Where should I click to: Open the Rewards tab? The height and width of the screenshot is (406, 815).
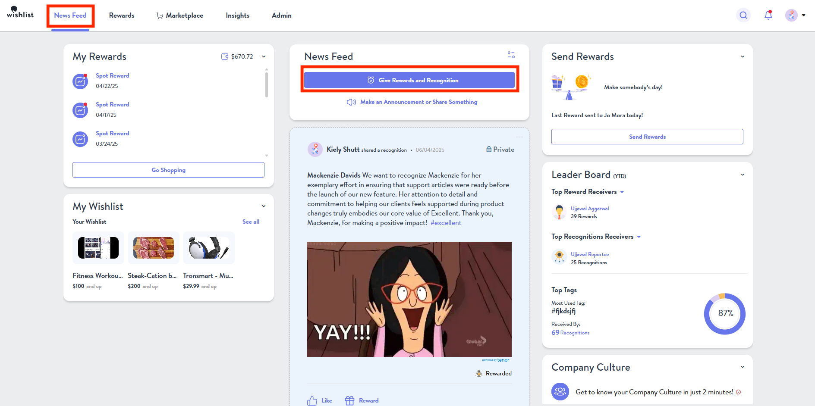pos(122,16)
